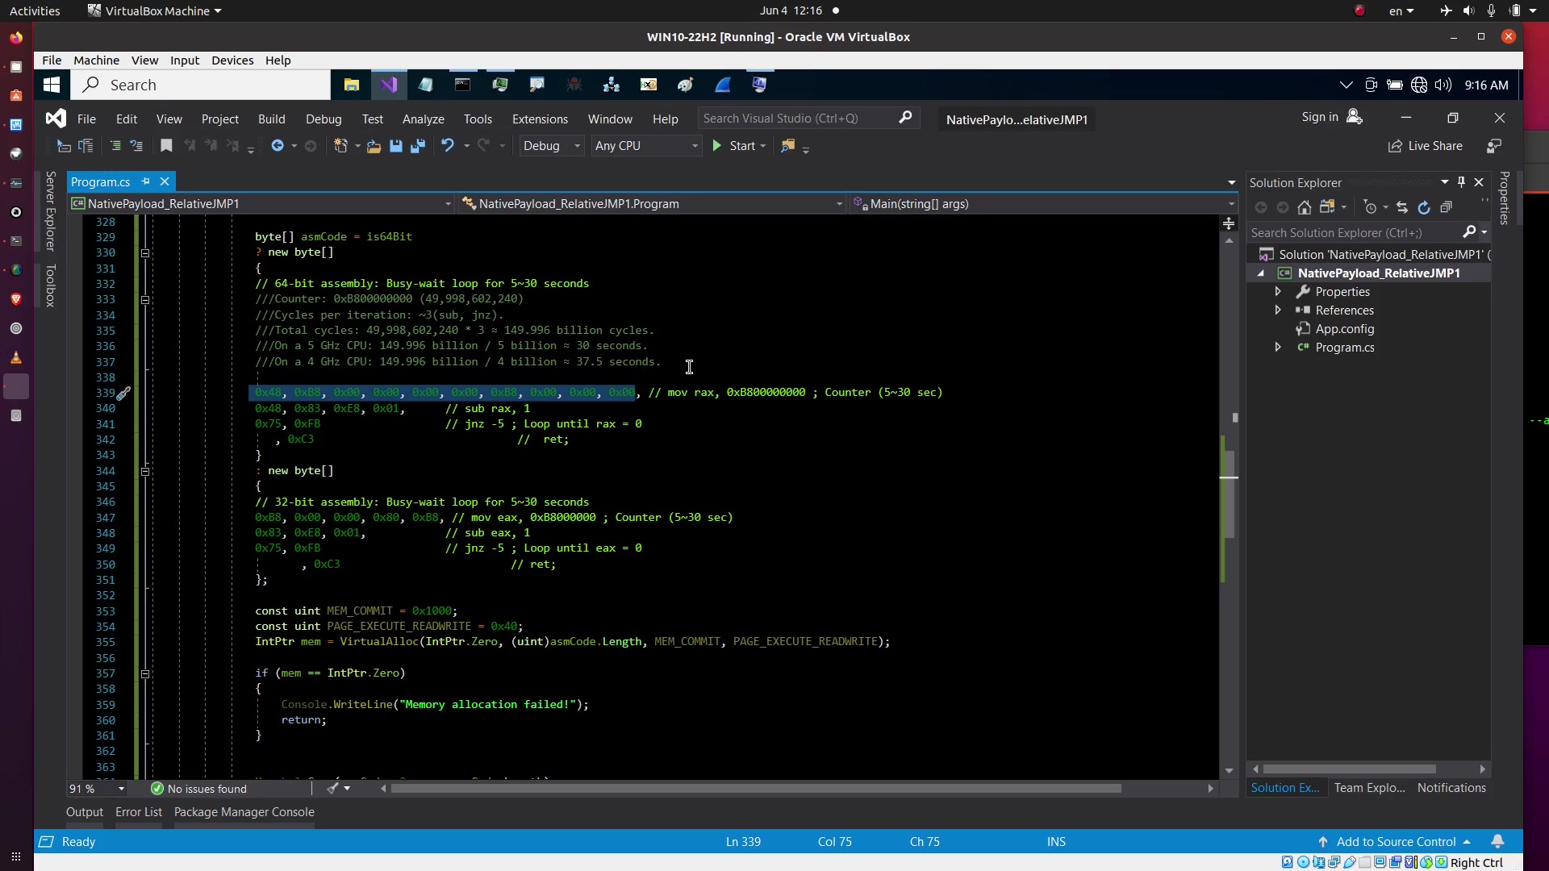Toggle Sync with Active Document
The width and height of the screenshot is (1549, 871).
click(1402, 207)
